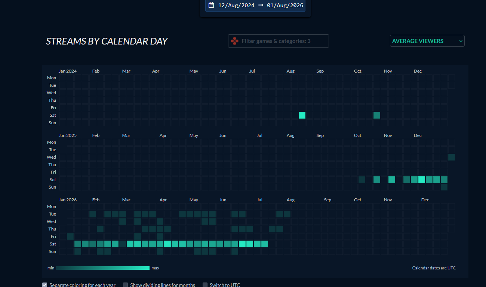
Task: Select the bright Saturday cell in August 2024
Action: coord(302,115)
